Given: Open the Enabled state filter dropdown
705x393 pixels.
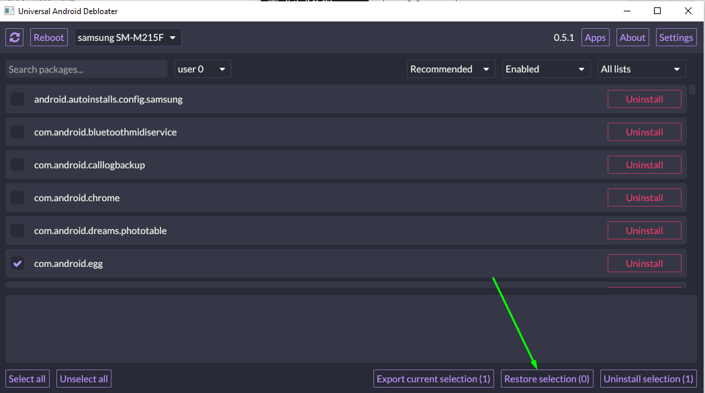Looking at the screenshot, I should coord(546,69).
